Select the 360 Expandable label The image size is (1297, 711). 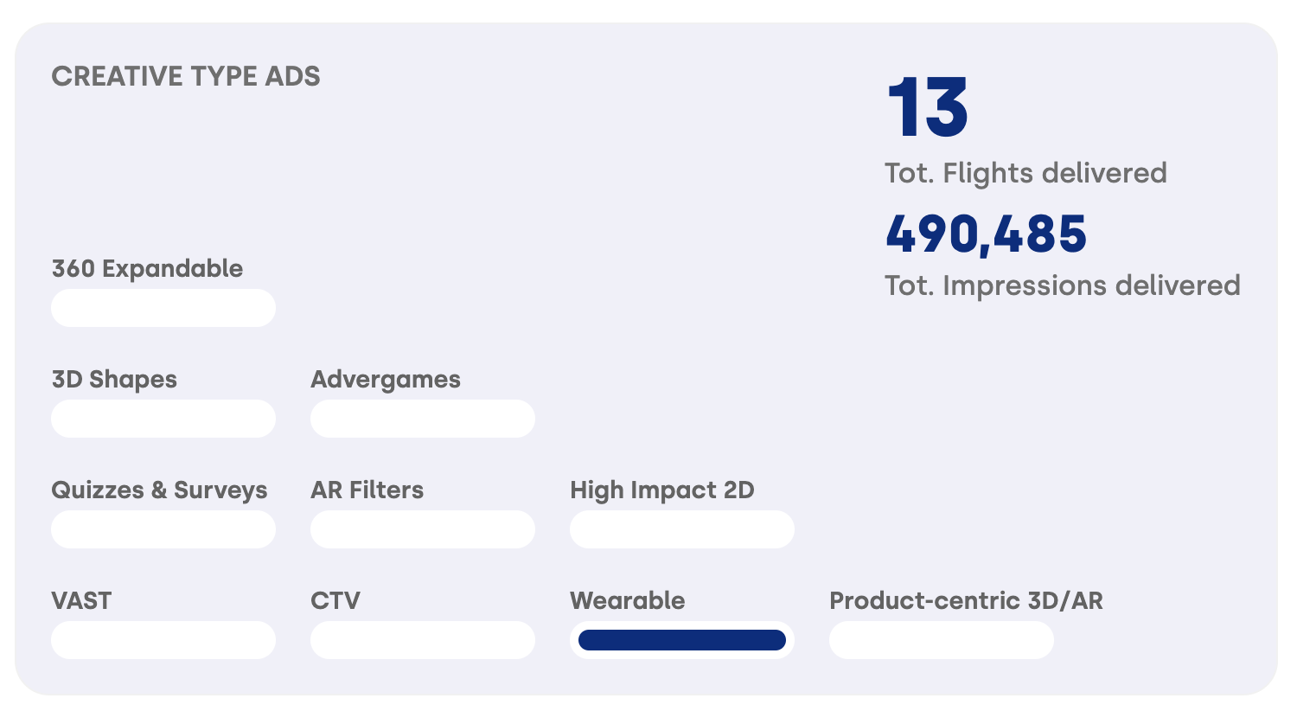coord(148,269)
